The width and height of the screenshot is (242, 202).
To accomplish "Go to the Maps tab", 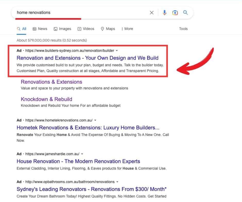I will click(108, 29).
